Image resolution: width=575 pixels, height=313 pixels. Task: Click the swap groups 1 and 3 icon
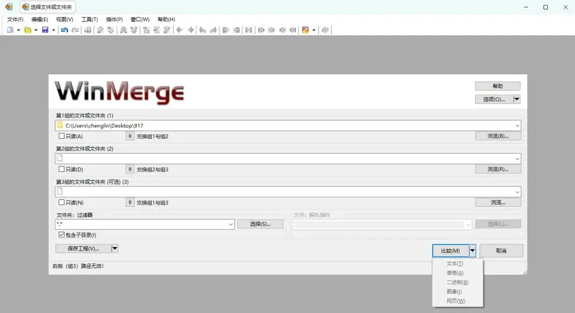click(x=130, y=202)
